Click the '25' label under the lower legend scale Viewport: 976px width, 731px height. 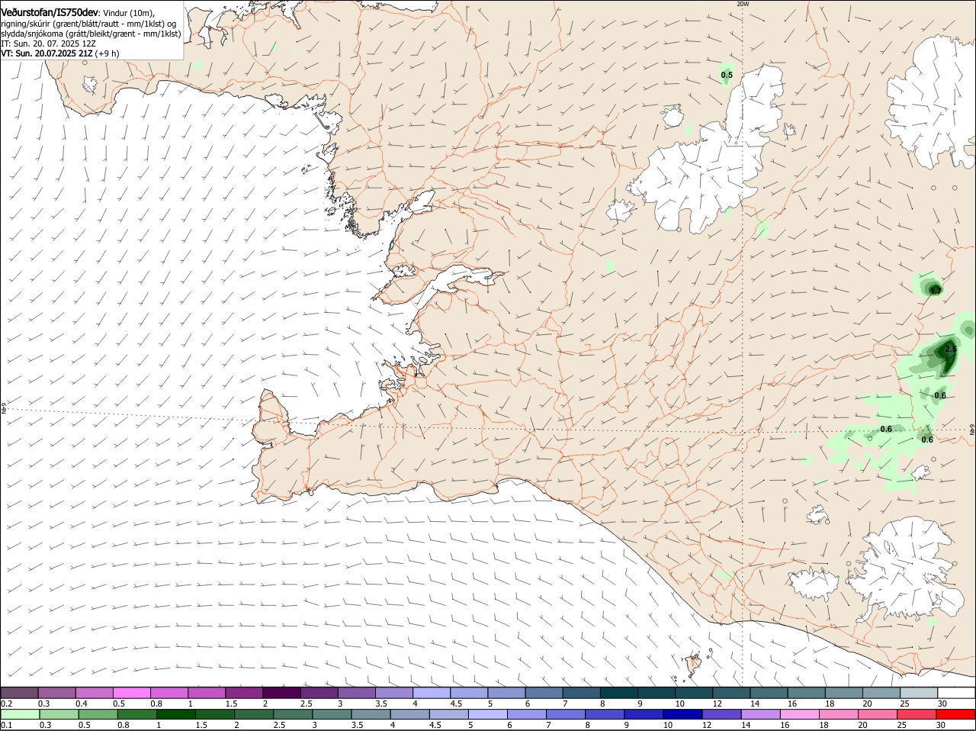tap(902, 726)
